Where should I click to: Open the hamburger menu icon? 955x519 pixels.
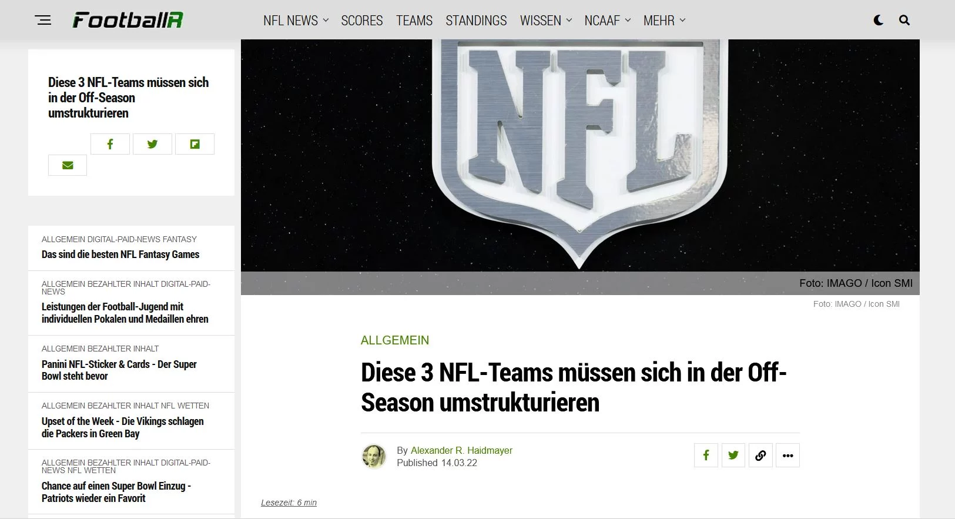pyautogui.click(x=43, y=21)
